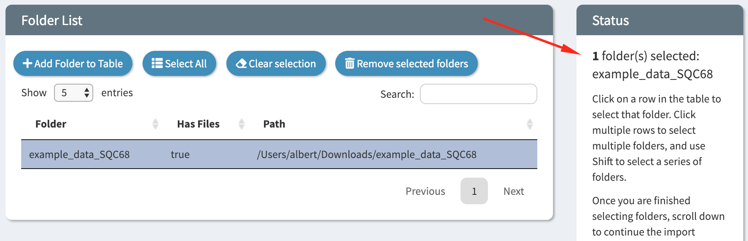Click the Clear selection button label
Screen dimensions: 748x241
tap(282, 63)
